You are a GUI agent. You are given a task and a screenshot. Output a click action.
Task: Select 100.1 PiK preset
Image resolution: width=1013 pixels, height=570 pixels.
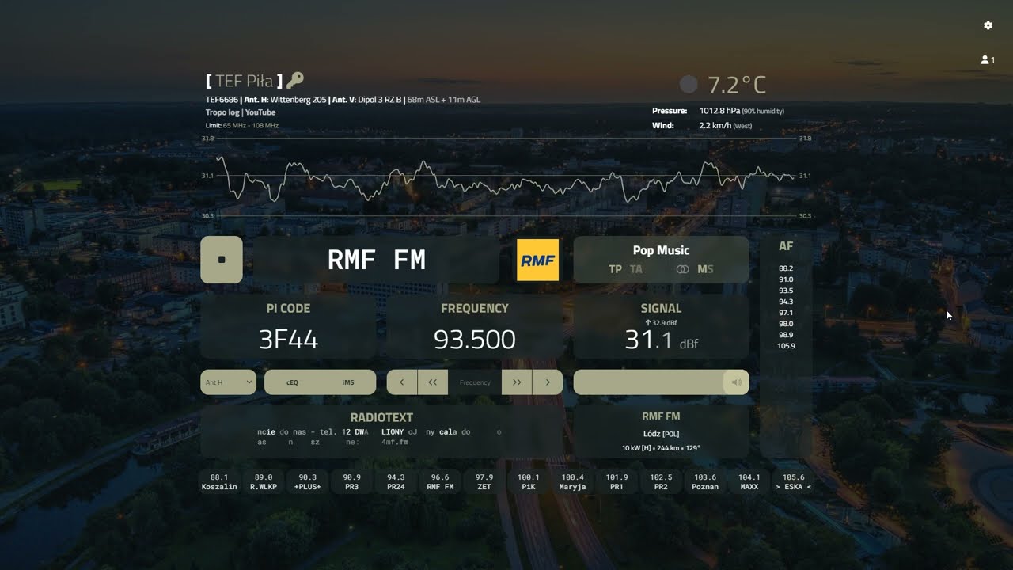click(529, 482)
